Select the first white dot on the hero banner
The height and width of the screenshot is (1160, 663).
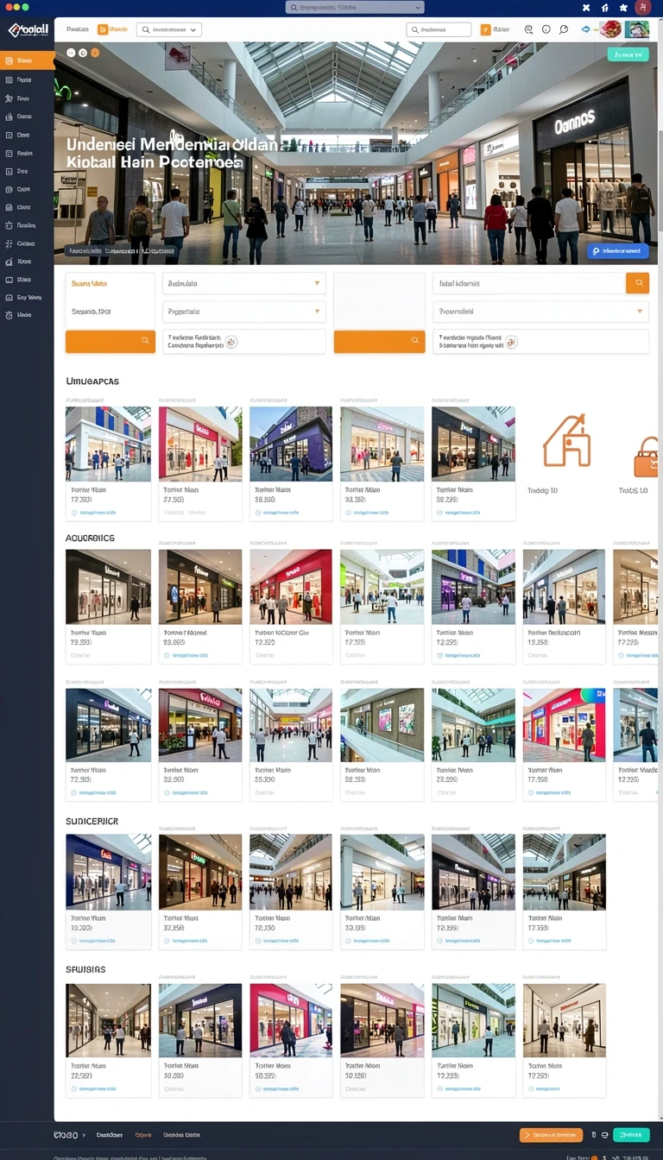tap(71, 53)
